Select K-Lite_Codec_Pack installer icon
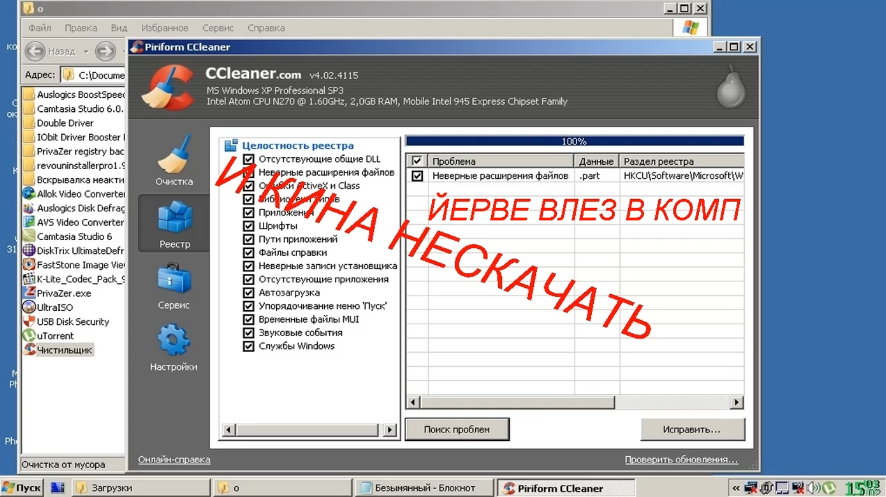This screenshot has height=497, width=886. click(x=29, y=279)
